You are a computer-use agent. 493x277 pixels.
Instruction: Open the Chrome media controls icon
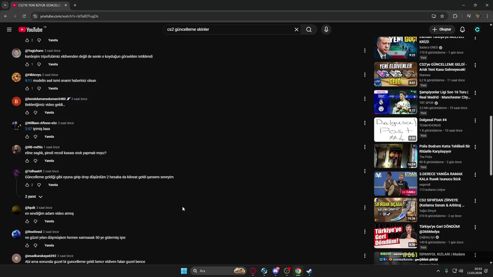tap(469, 16)
